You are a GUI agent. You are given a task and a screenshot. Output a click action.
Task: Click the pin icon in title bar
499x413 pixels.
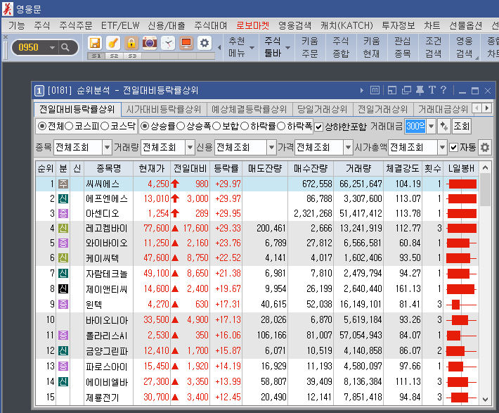pos(420,90)
